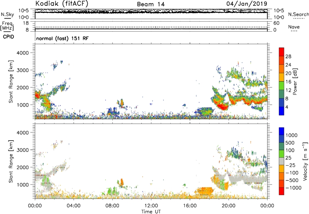The height and width of the screenshot is (214, 309).
Task: Click the "3000" tick on the velocity panel
Action: tap(22, 150)
